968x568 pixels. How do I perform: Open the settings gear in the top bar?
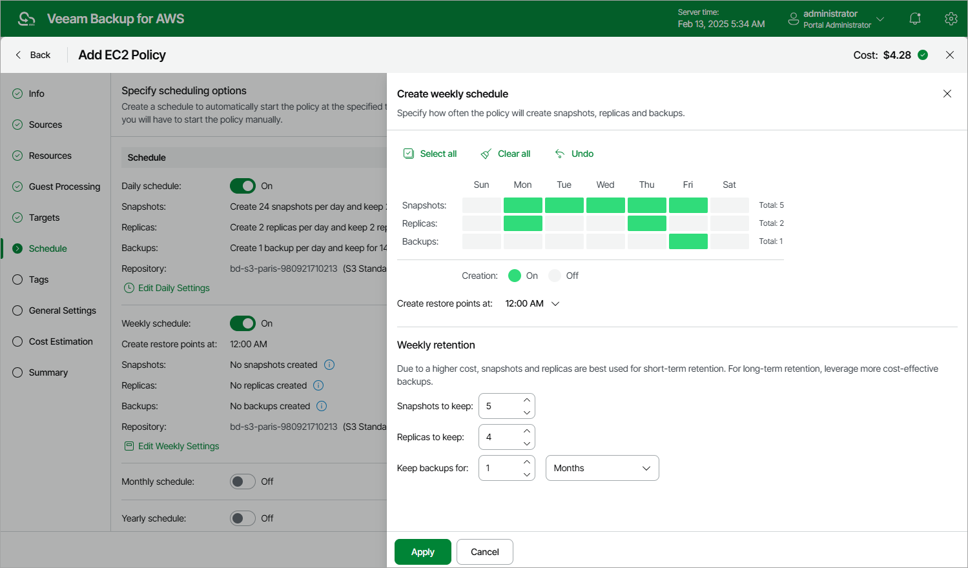click(951, 18)
